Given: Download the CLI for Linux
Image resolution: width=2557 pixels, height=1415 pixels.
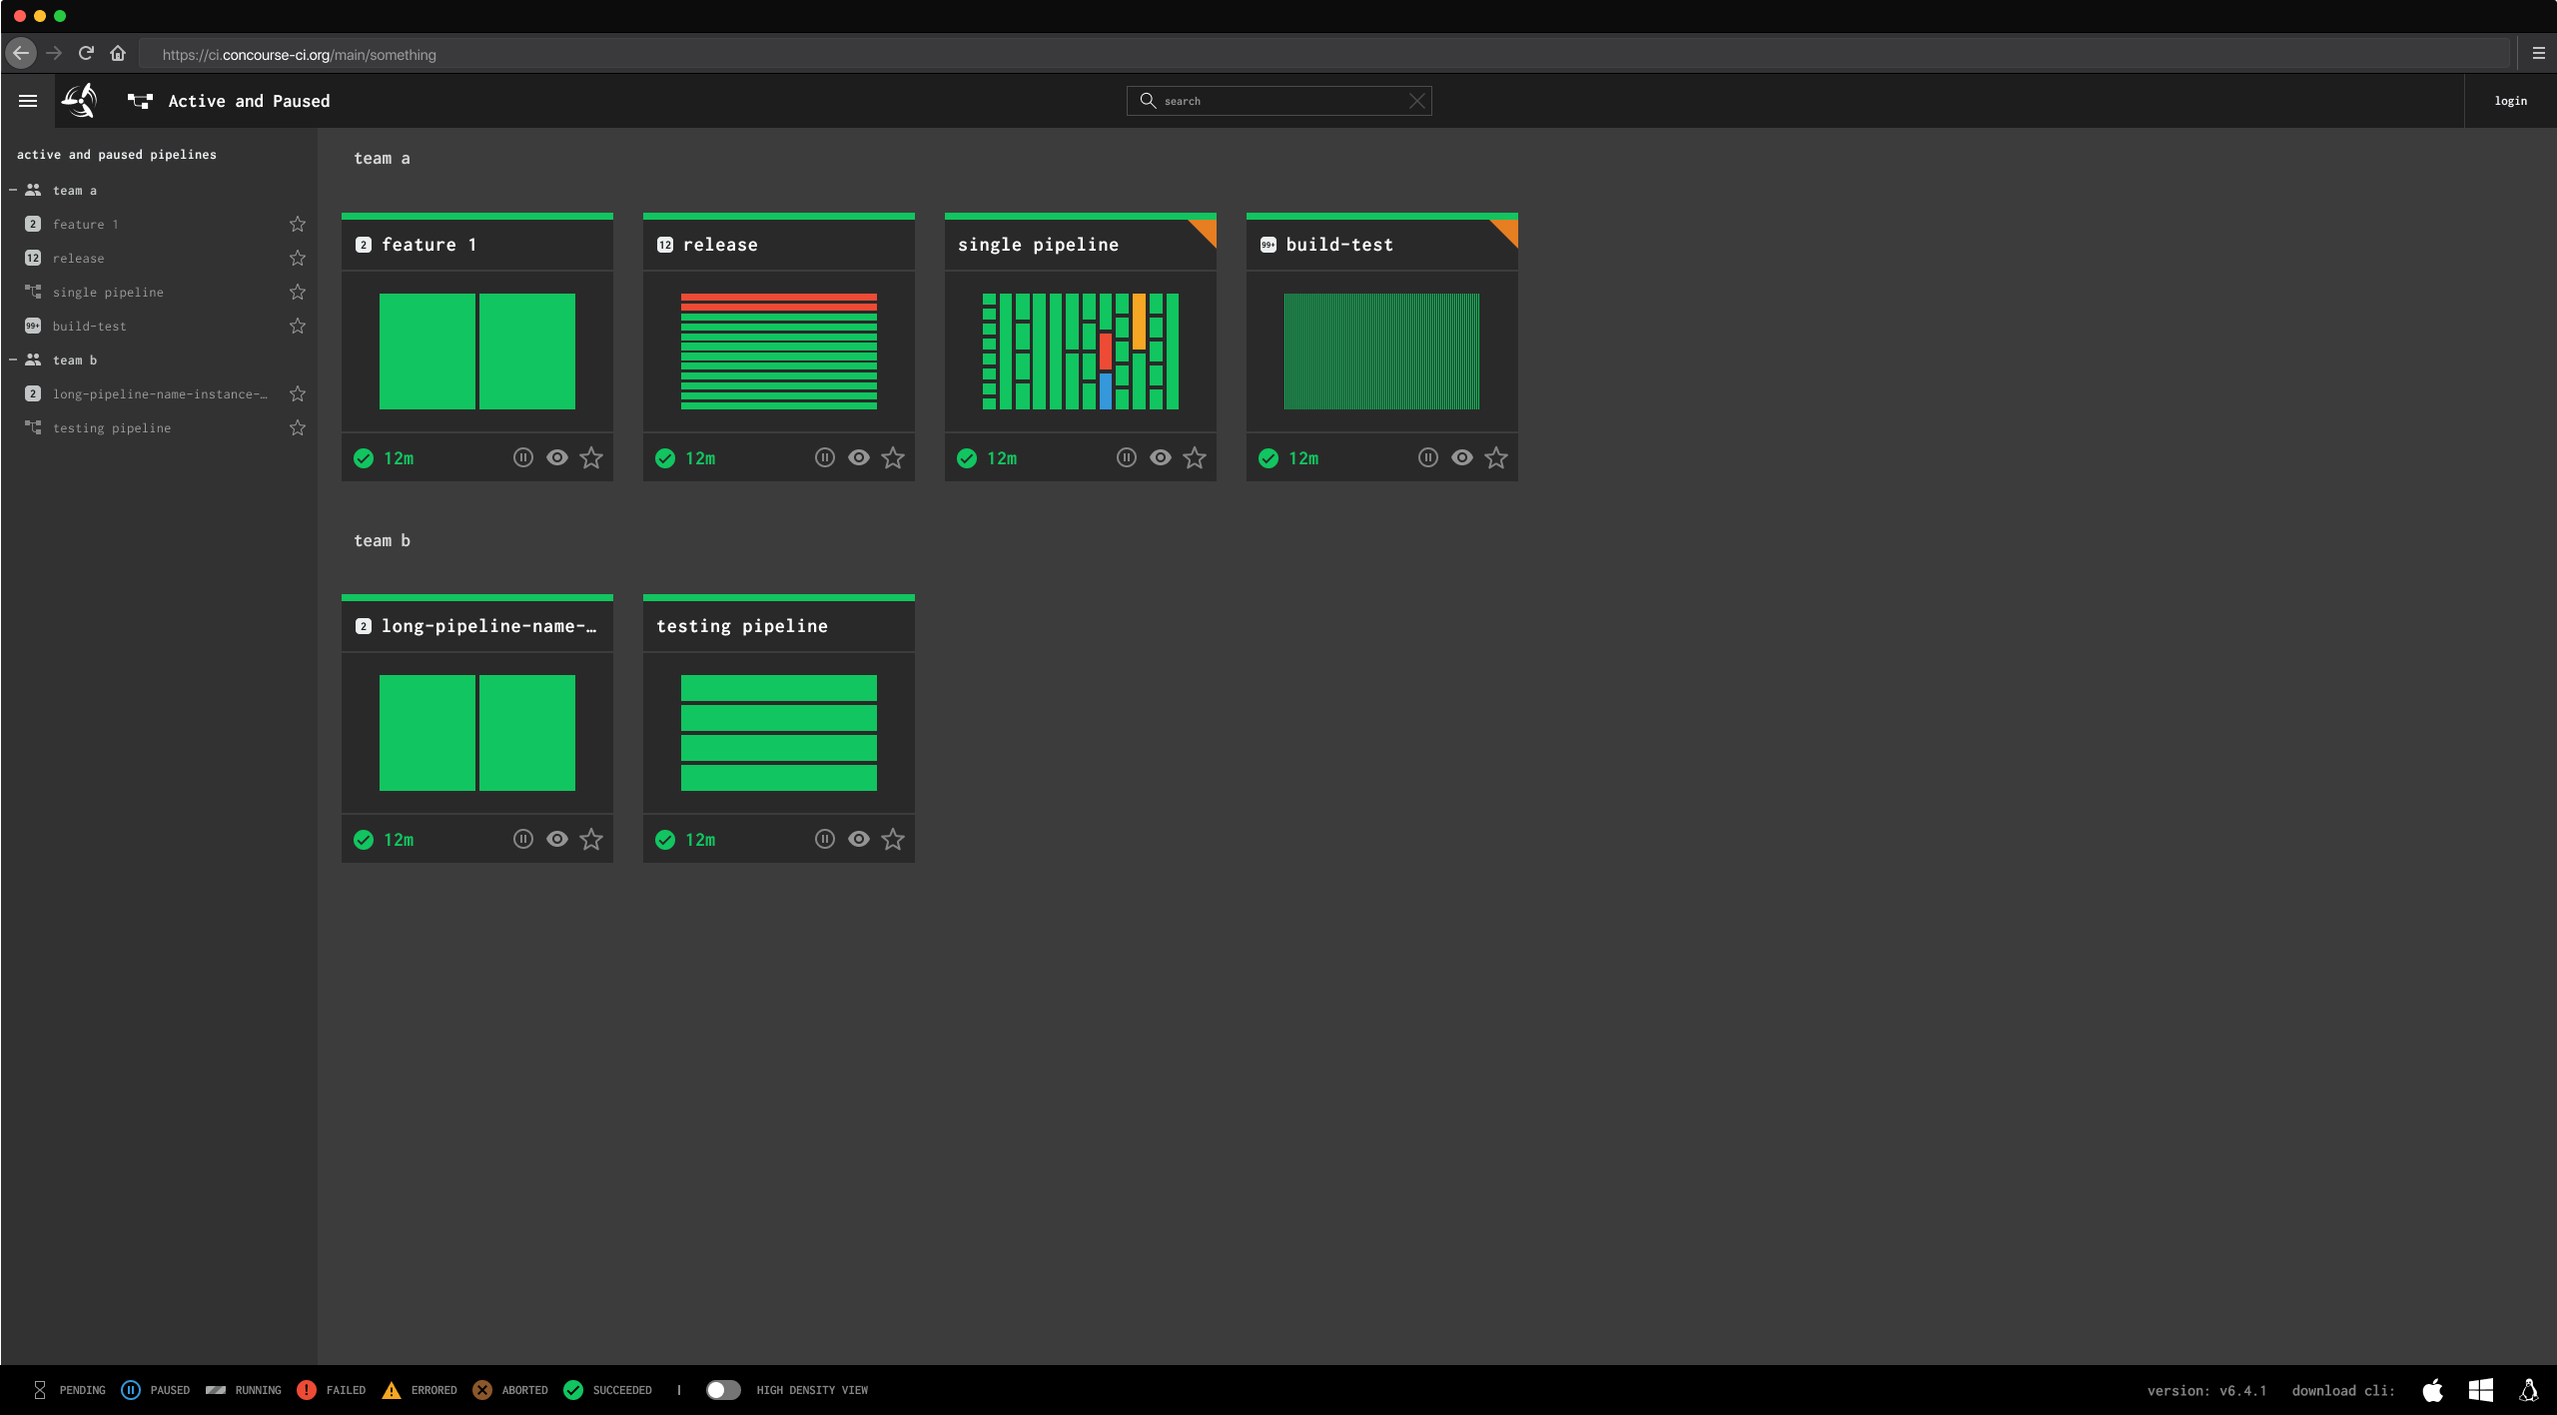Looking at the screenshot, I should pos(2529,1389).
